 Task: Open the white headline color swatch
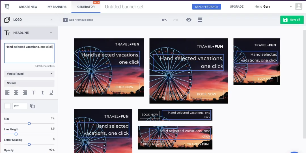pos(7,106)
